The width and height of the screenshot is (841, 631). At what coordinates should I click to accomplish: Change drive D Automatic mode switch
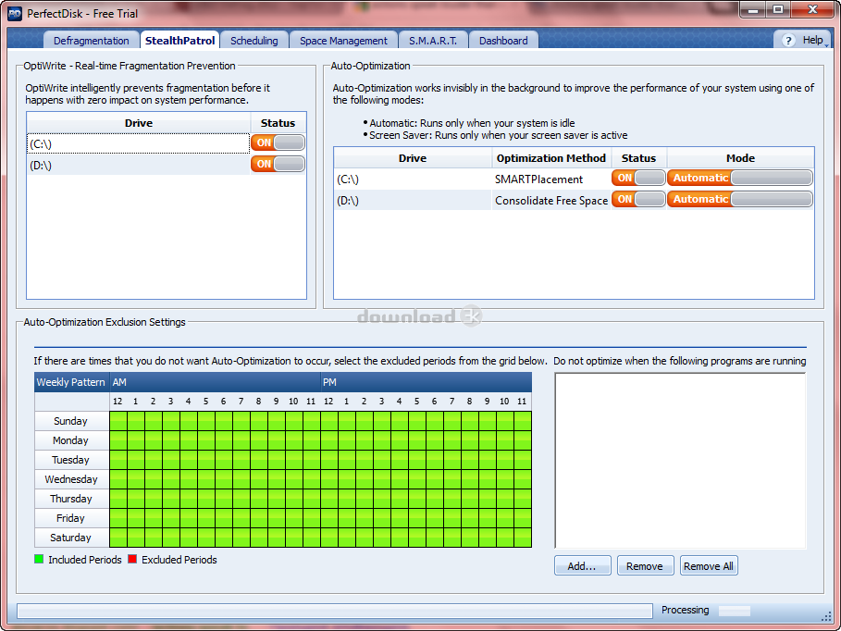pyautogui.click(x=739, y=199)
